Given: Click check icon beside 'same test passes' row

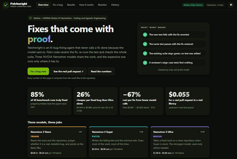Looking at the screenshot, I should (x=145, y=44).
